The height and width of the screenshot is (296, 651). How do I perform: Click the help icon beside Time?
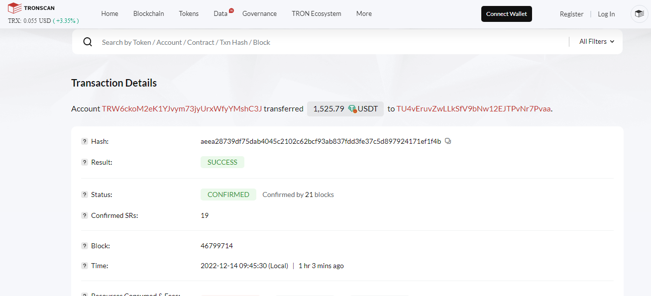[85, 266]
